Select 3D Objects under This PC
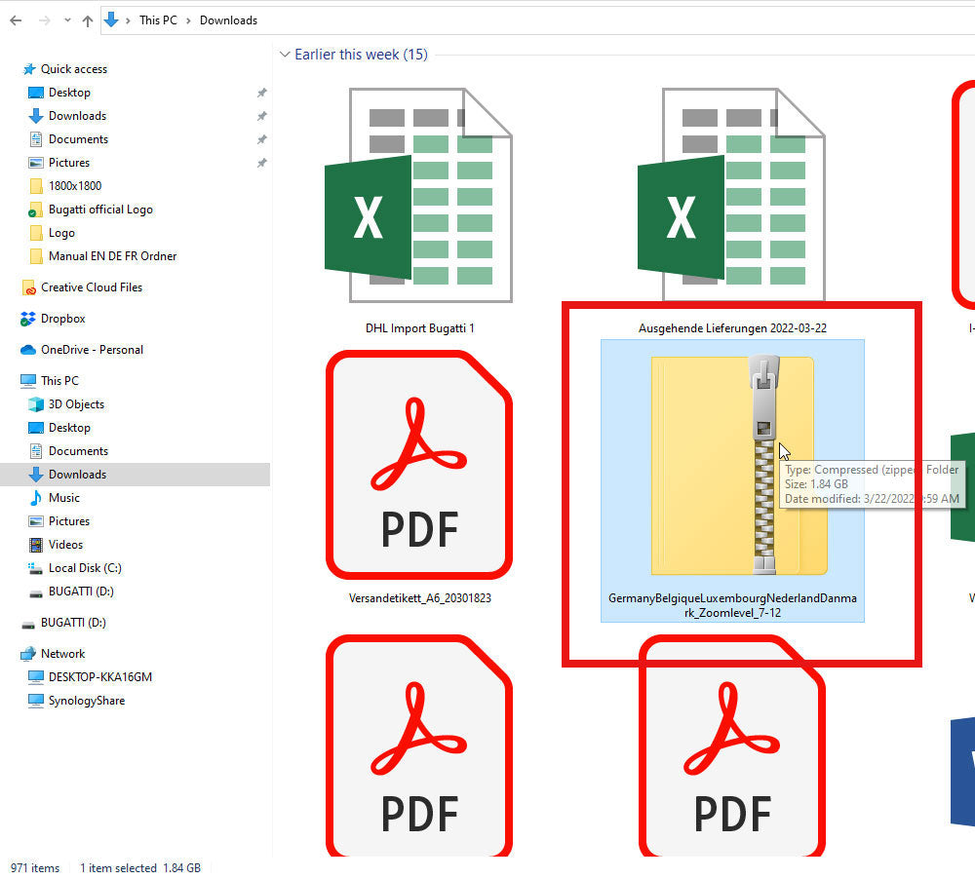Image resolution: width=975 pixels, height=879 pixels. tap(76, 404)
